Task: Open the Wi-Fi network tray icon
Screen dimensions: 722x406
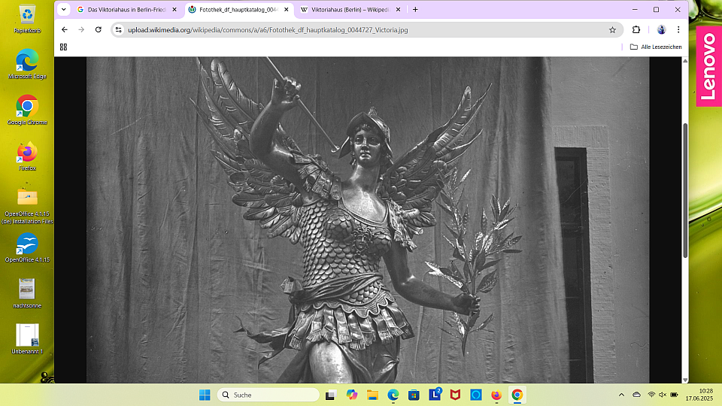Action: [x=651, y=395]
